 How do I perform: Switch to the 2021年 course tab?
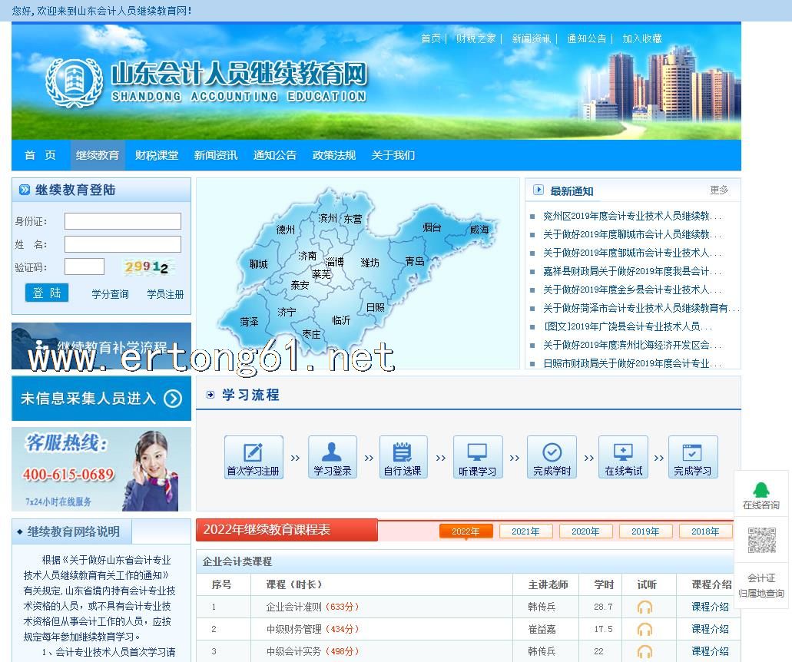[x=525, y=531]
